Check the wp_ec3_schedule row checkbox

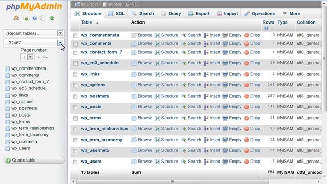(x=75, y=63)
